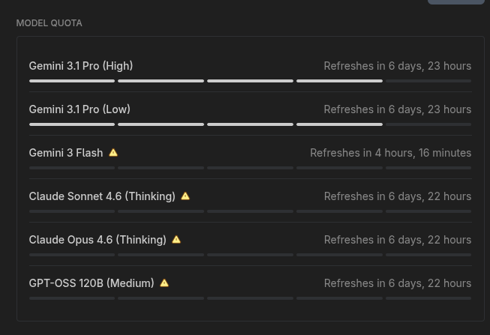The width and height of the screenshot is (490, 335).
Task: Click the Claude Opus 4.6 quota progress bar
Action: 250,255
